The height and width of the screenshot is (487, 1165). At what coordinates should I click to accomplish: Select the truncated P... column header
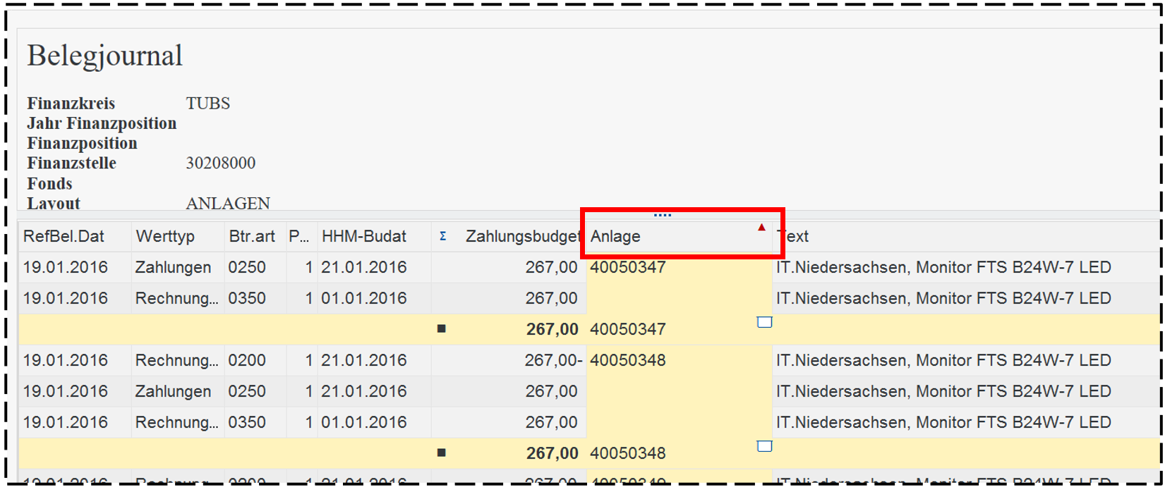[x=299, y=237]
